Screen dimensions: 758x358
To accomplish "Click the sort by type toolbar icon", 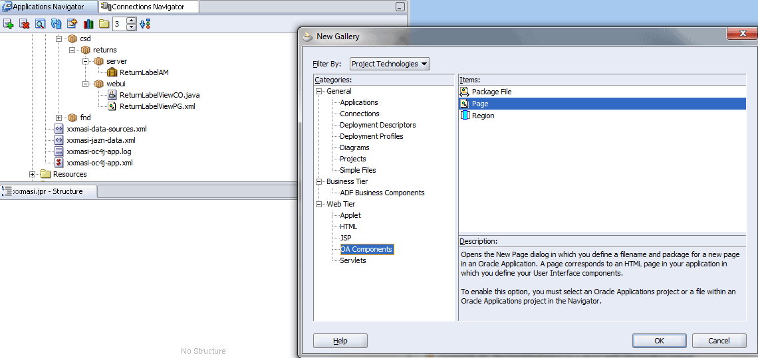I will (145, 24).
